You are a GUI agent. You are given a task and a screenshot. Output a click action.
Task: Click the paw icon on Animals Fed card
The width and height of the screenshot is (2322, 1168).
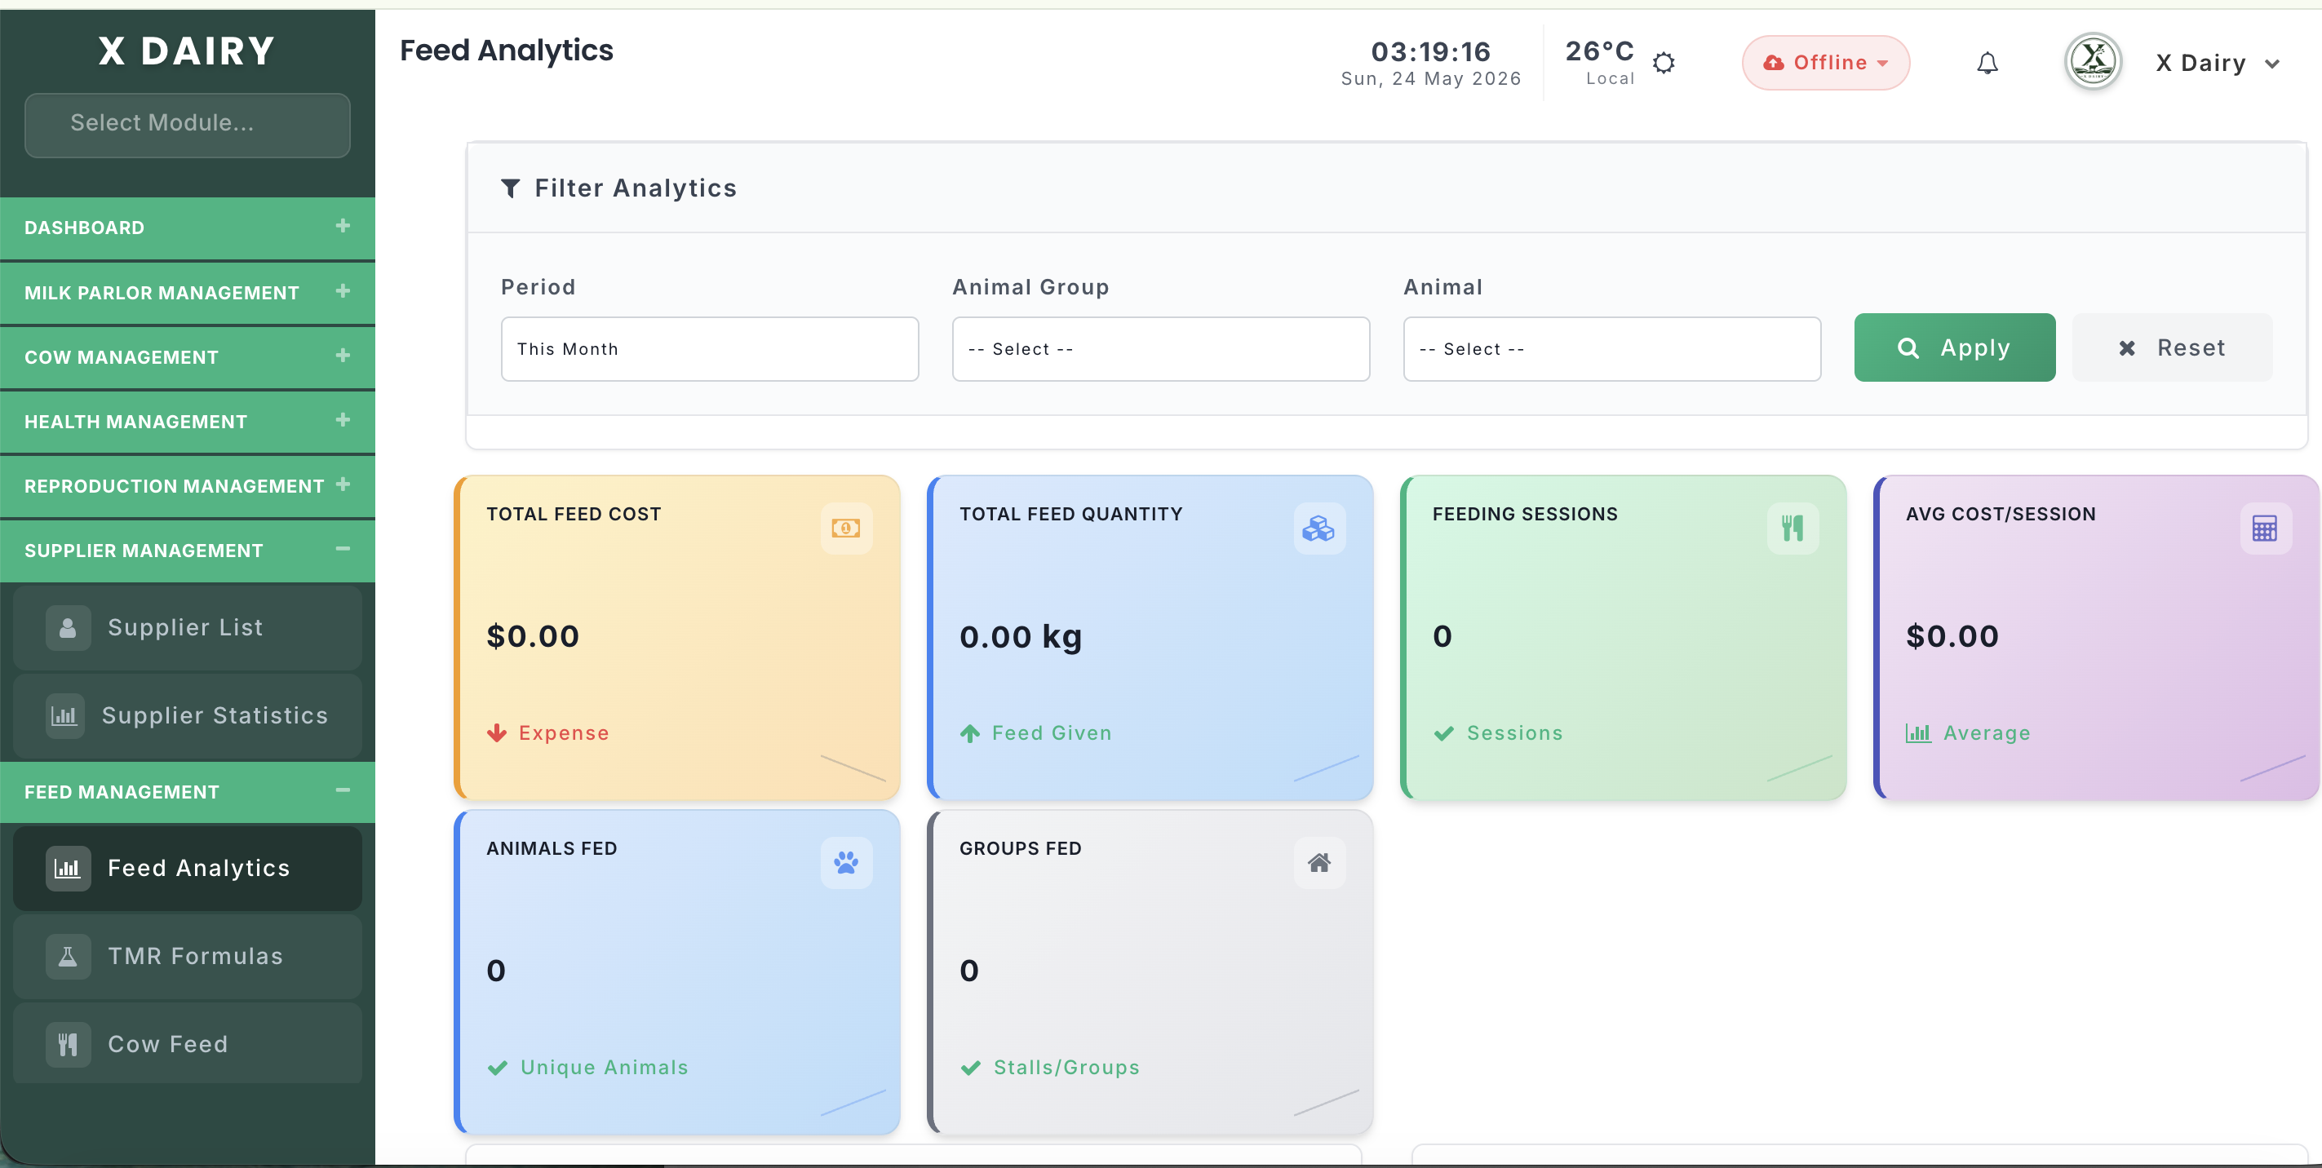tap(845, 862)
